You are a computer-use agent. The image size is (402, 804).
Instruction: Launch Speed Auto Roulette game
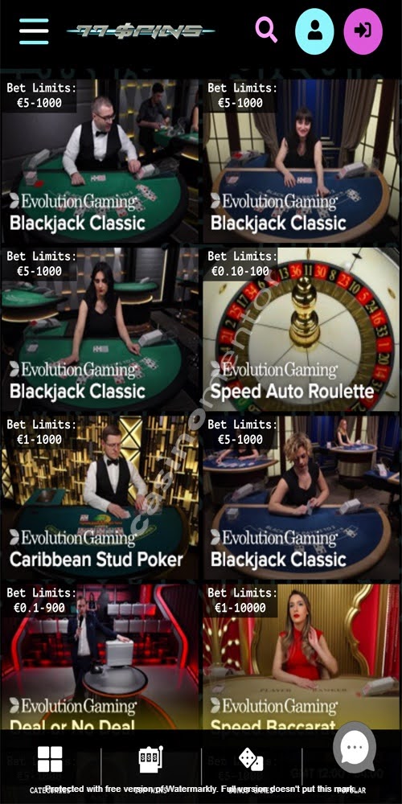click(301, 329)
